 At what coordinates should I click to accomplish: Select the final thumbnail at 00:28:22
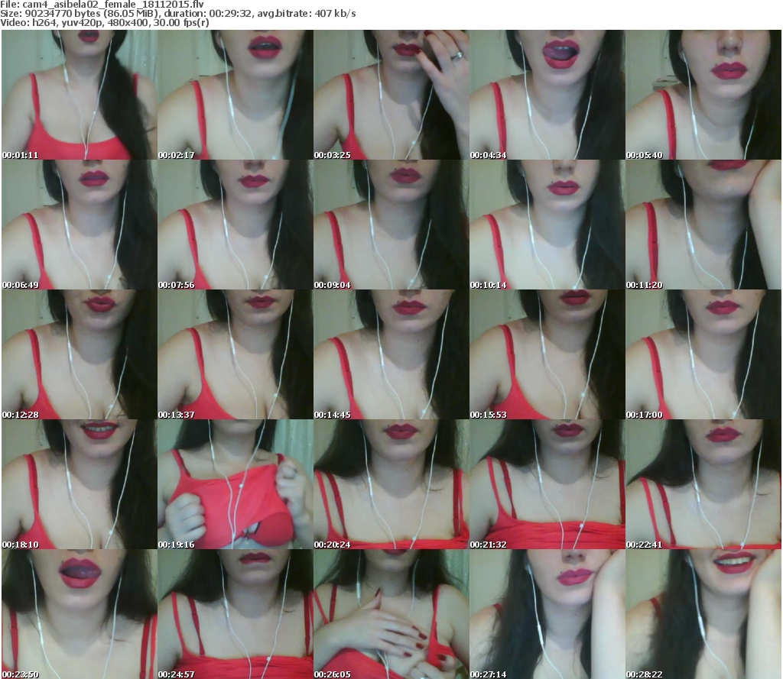(703, 614)
